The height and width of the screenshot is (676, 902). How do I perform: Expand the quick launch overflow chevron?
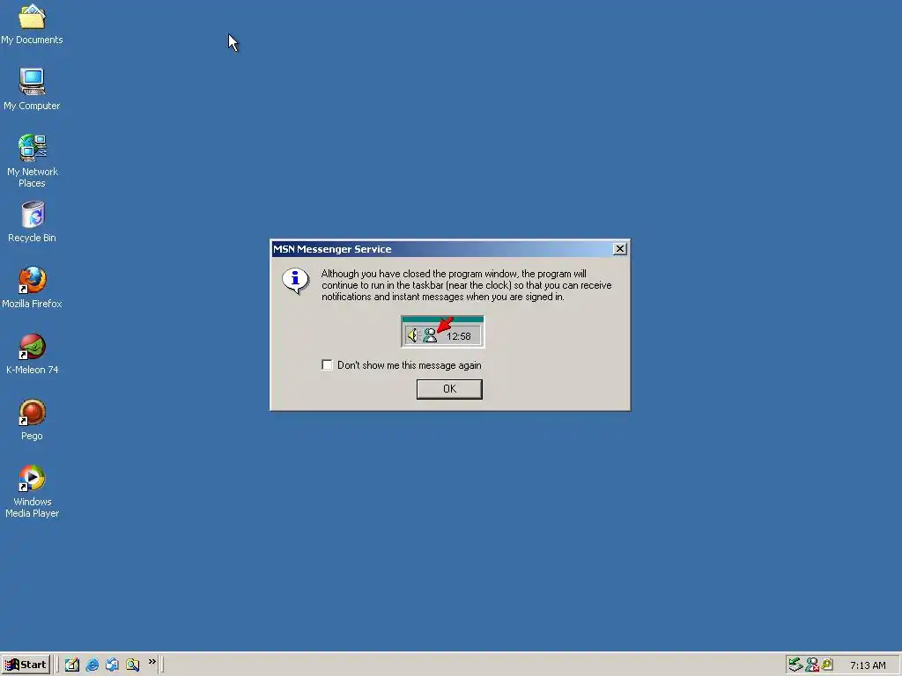click(152, 662)
